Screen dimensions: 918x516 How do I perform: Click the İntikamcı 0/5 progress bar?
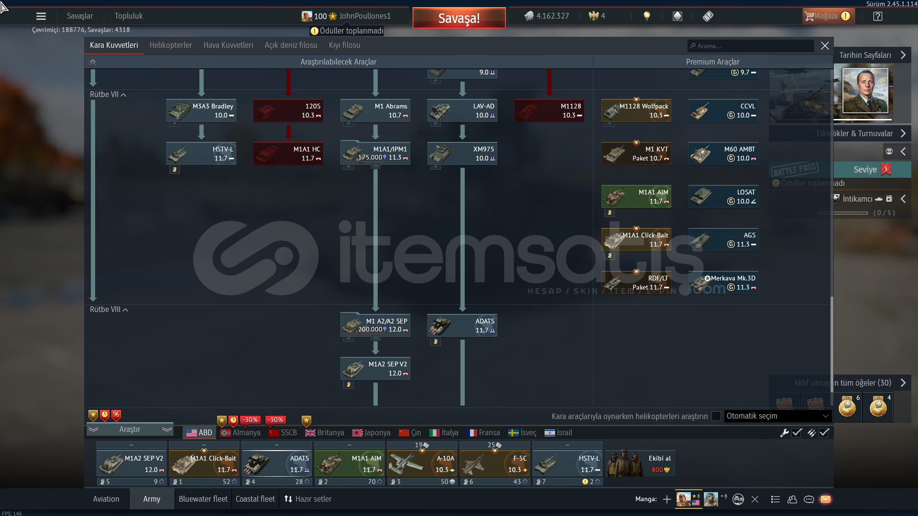[x=843, y=213]
